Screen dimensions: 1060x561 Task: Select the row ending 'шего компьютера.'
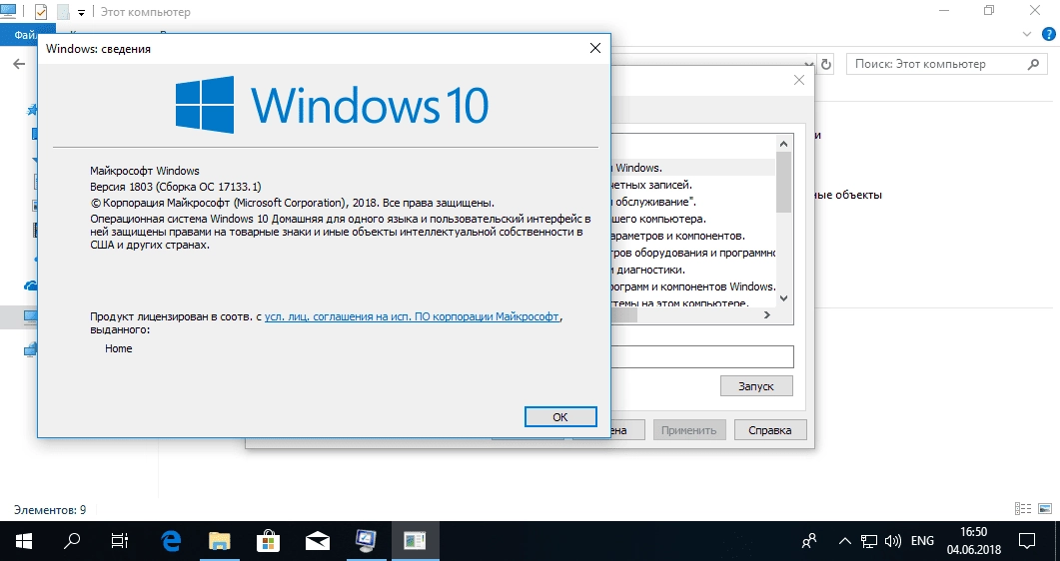tap(693, 219)
